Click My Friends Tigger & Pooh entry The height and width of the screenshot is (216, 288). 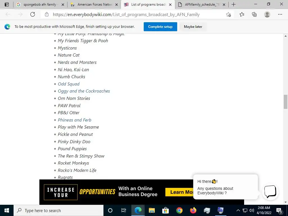point(83,41)
